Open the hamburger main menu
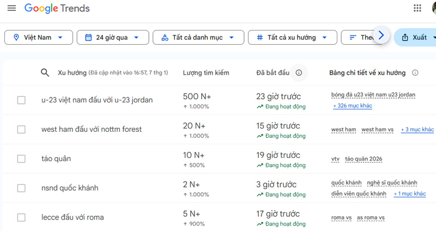This screenshot has width=436, height=231. click(x=11, y=8)
